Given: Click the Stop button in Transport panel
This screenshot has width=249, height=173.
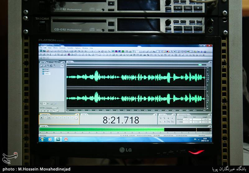Looking at the screenshot, I should [x=41, y=118].
